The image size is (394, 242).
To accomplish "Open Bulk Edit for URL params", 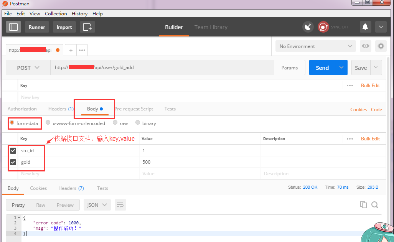I will tap(370, 86).
